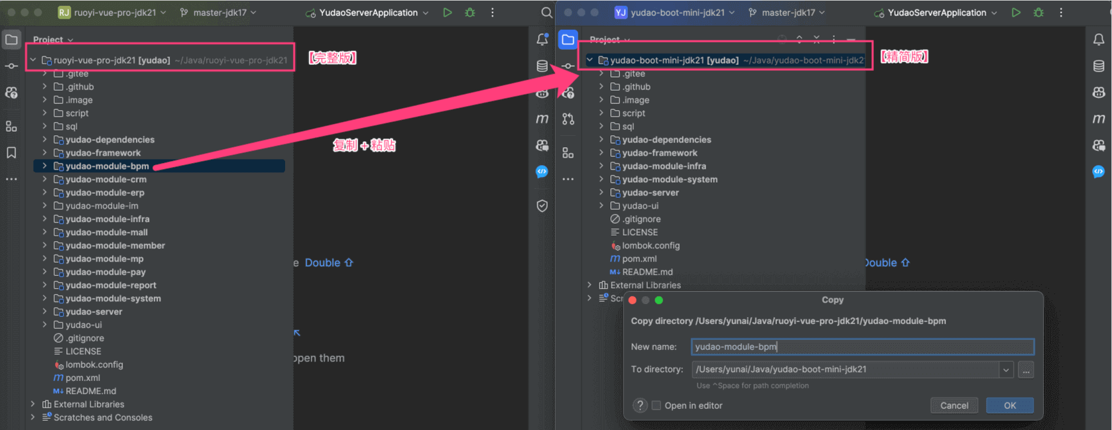The height and width of the screenshot is (430, 1112).
Task: Open the Structure tool window in the left sidebar
Action: [x=11, y=126]
